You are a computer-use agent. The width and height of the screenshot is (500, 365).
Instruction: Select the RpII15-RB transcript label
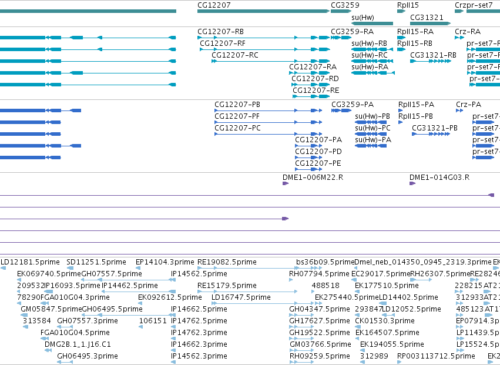pyautogui.click(x=415, y=43)
